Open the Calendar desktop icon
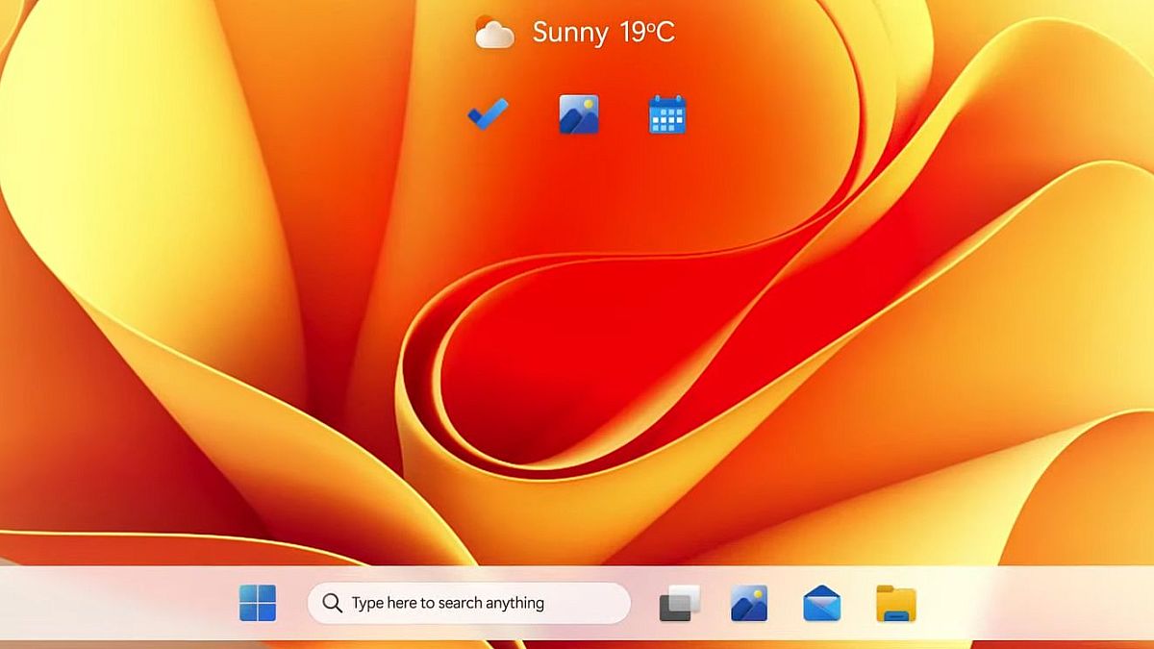The width and height of the screenshot is (1154, 649). tap(667, 114)
